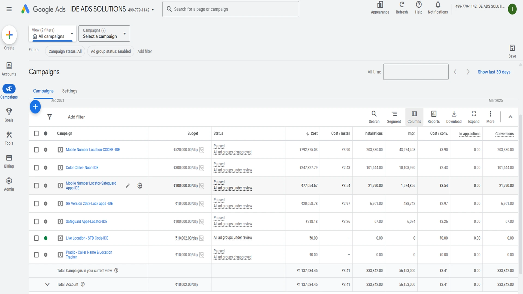Open the More options menu

pyautogui.click(x=490, y=117)
